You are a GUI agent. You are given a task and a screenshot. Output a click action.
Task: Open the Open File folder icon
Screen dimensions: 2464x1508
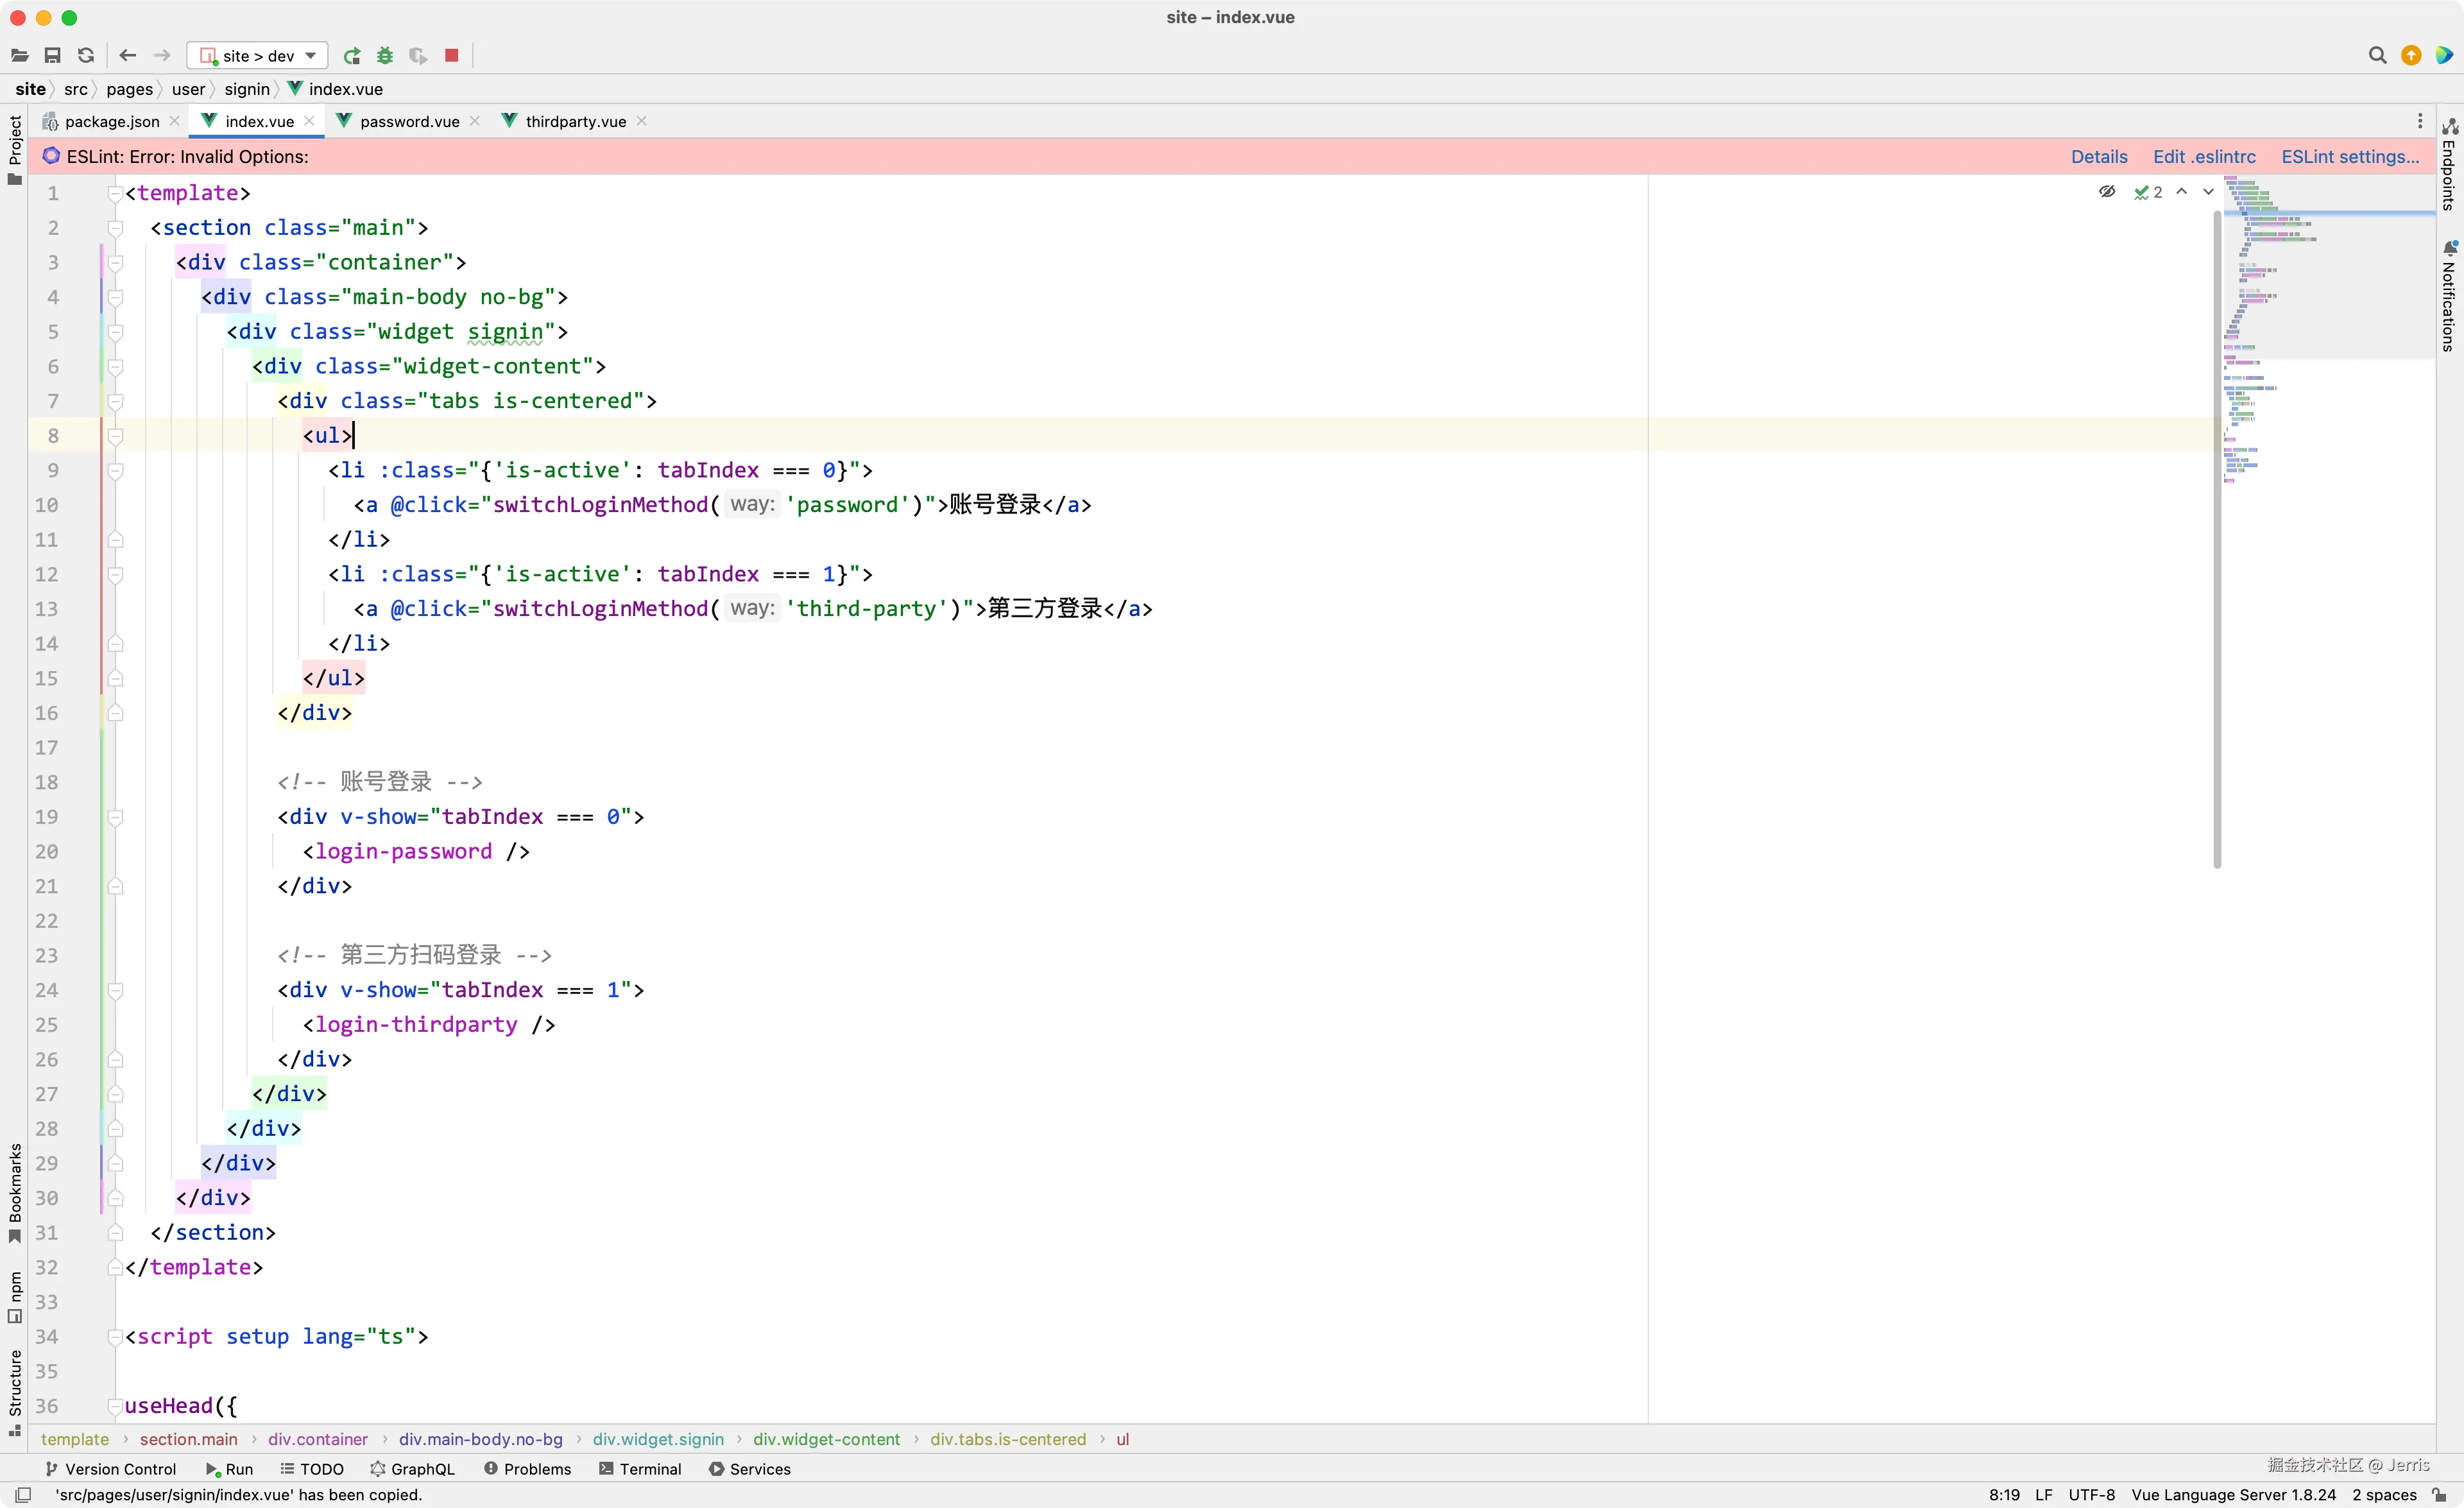point(20,56)
